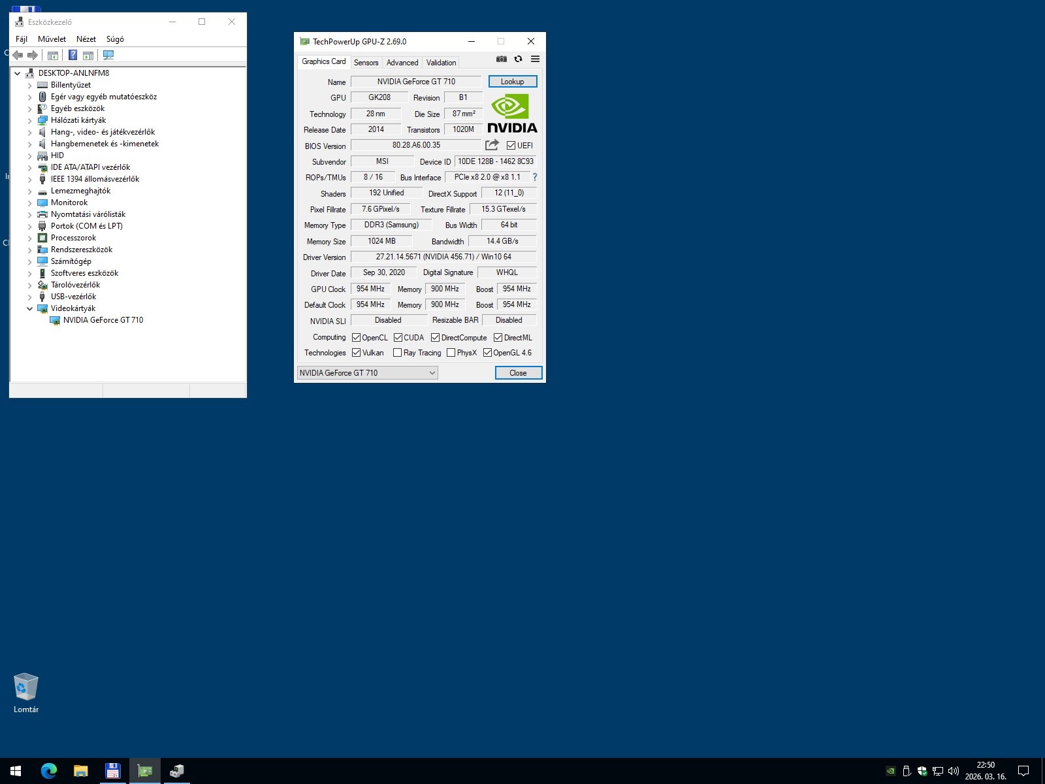Click the Forward arrow in Device Manager toolbar

[32, 56]
